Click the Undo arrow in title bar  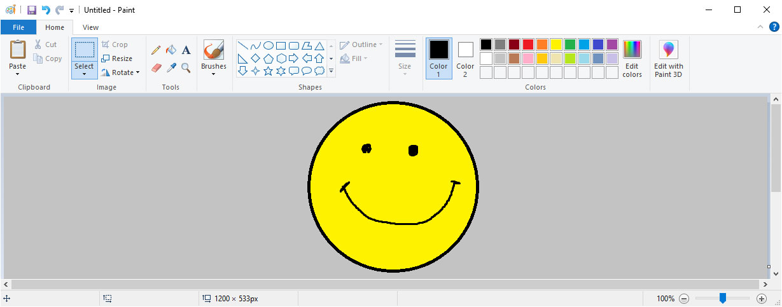click(x=46, y=10)
